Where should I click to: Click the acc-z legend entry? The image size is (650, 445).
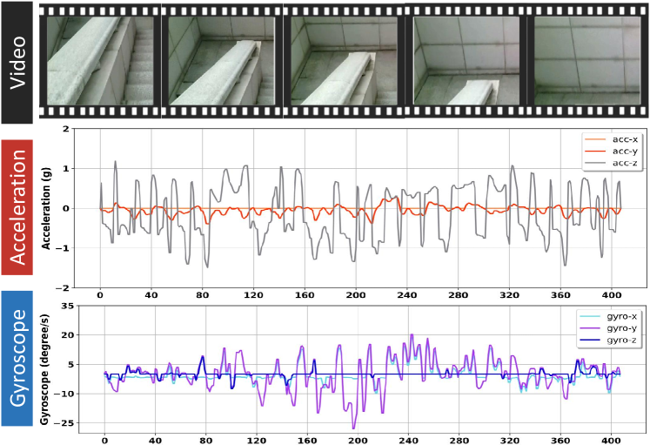point(610,163)
